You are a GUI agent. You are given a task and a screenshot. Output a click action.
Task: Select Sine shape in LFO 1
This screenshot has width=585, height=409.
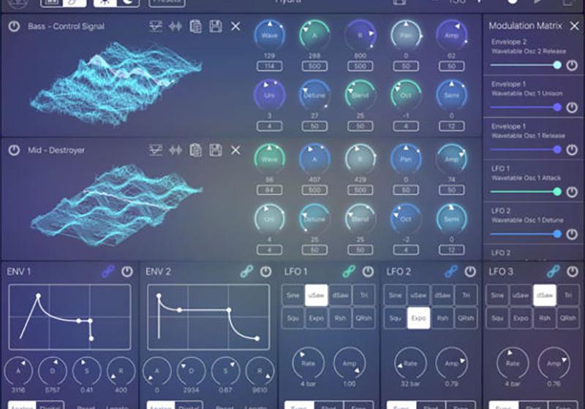293,295
